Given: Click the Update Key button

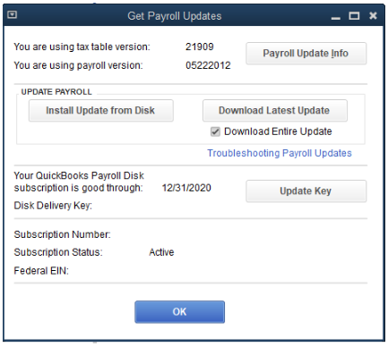Looking at the screenshot, I should [306, 191].
